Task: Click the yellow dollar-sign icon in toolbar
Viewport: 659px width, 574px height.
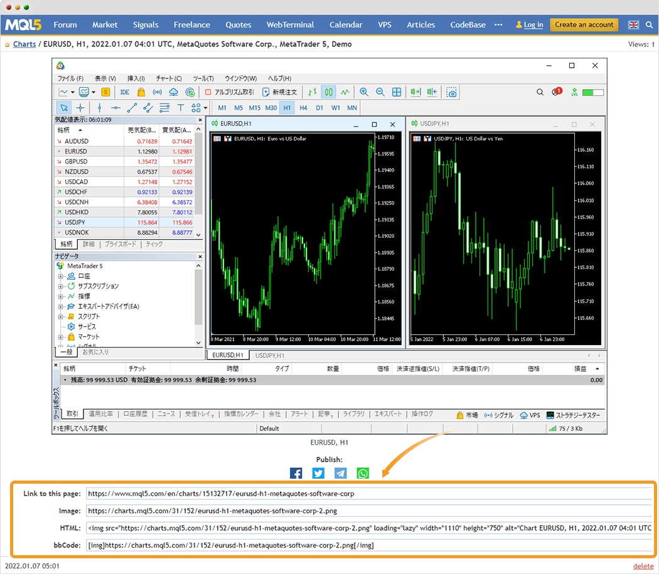Action: tap(105, 92)
